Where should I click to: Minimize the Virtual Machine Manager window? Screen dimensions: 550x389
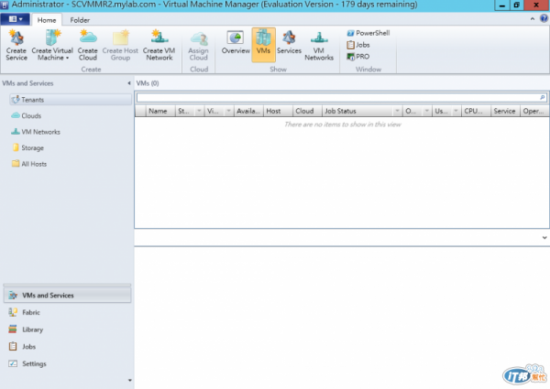click(502, 5)
